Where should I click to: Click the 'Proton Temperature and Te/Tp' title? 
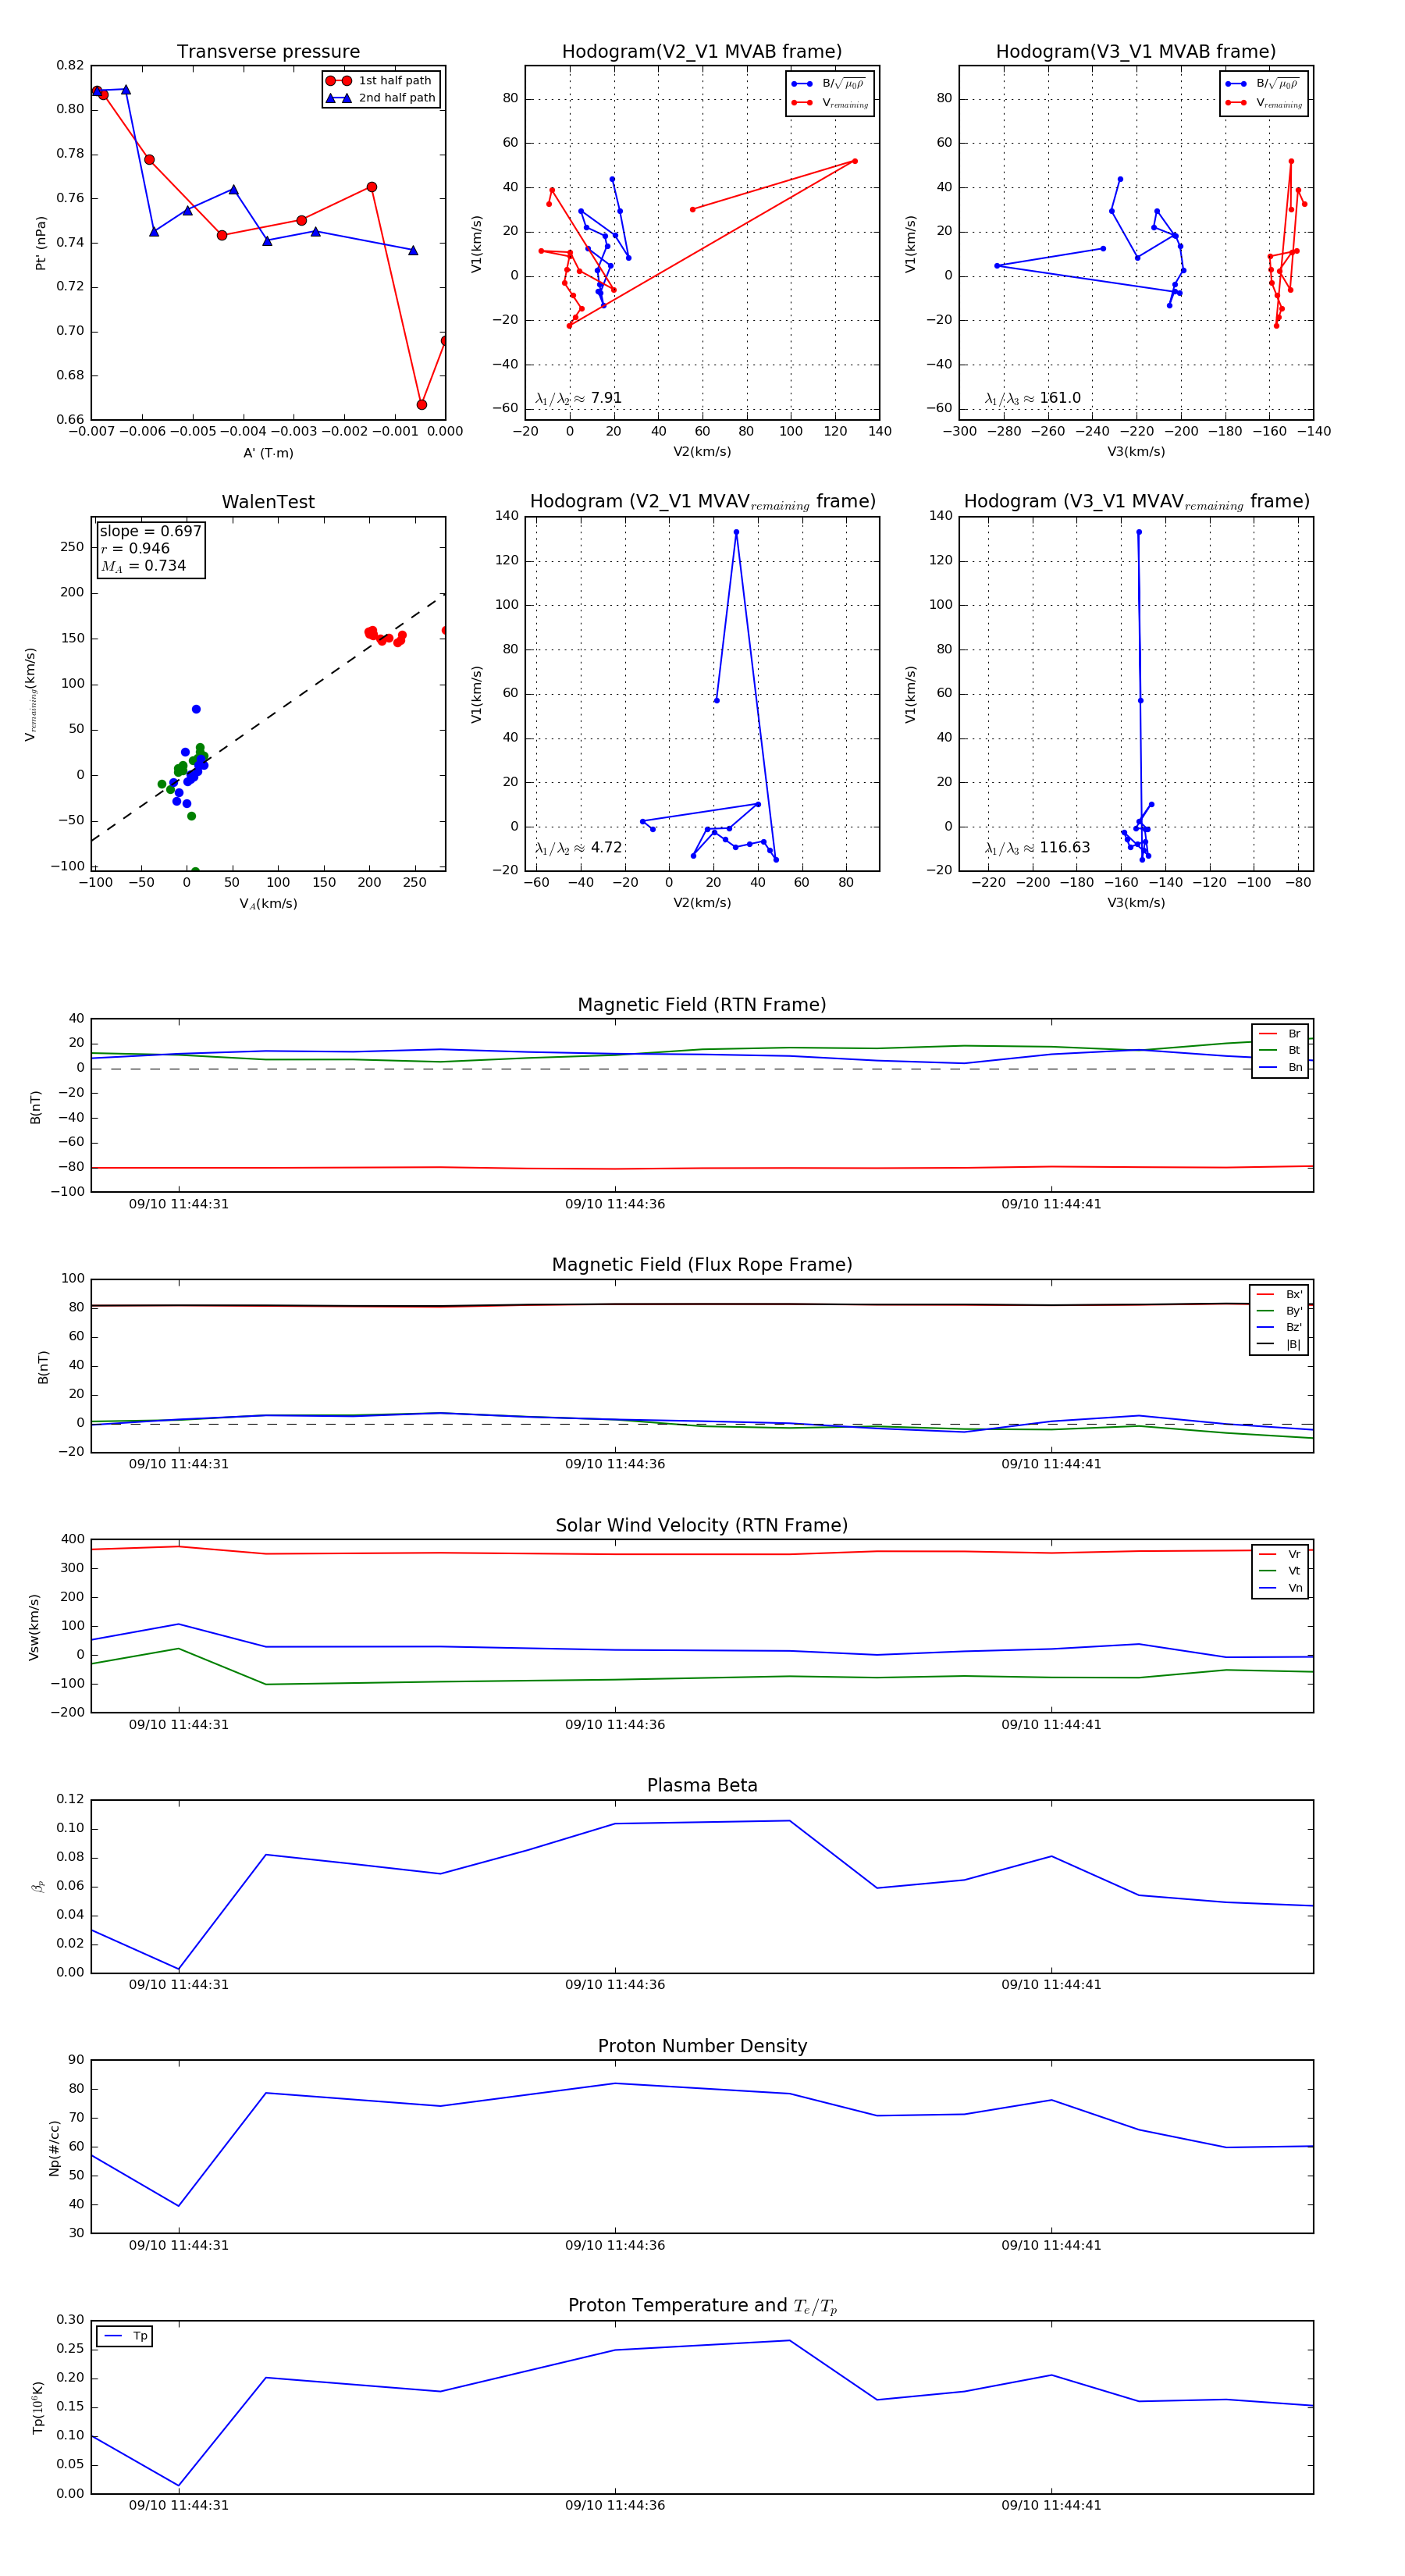(702, 2306)
